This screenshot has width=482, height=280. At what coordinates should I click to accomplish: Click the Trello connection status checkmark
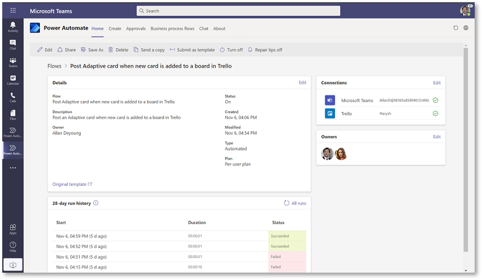(435, 113)
